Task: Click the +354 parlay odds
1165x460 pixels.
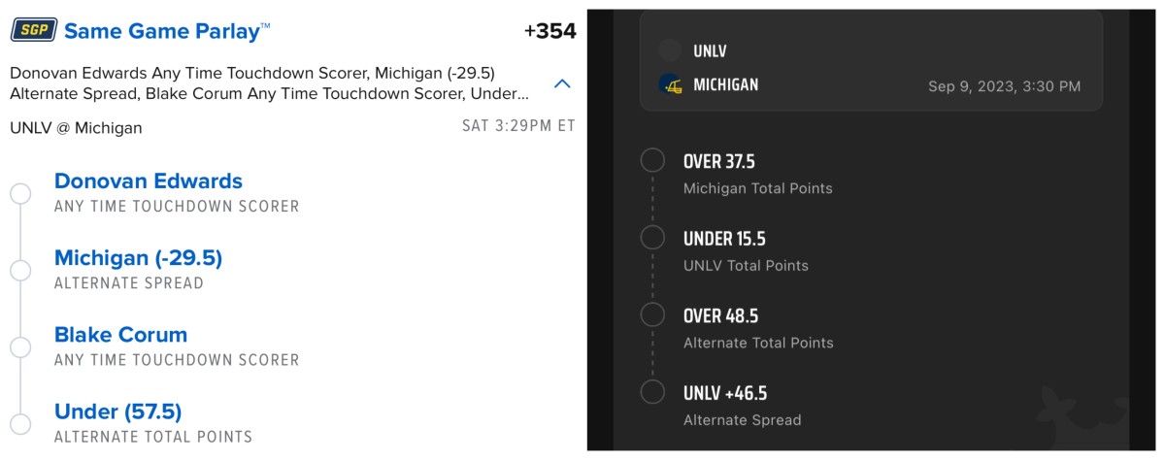Action: click(x=549, y=31)
